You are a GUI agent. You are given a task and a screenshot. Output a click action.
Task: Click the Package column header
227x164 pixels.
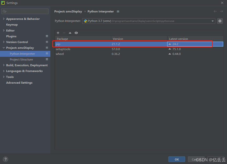(x=83, y=39)
